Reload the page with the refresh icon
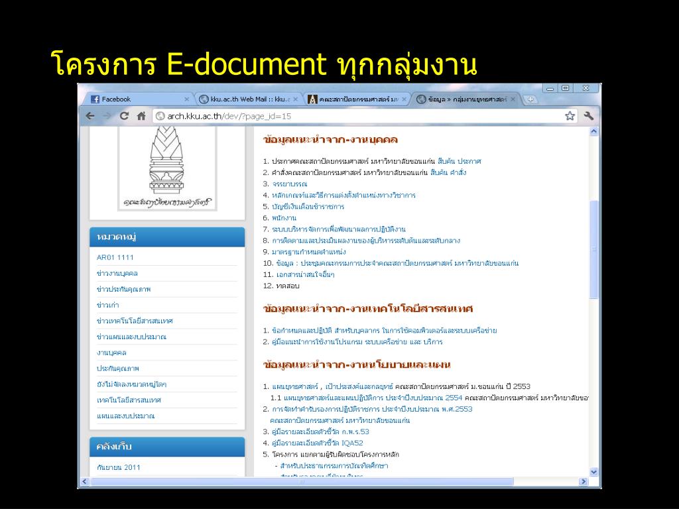Screen dimensions: 679x509 pos(124,116)
